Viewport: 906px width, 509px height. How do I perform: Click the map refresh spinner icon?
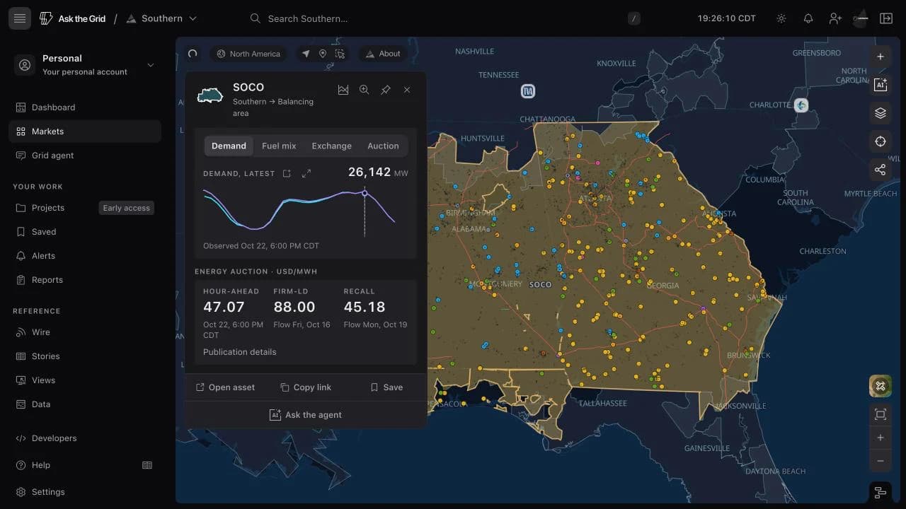(x=193, y=54)
